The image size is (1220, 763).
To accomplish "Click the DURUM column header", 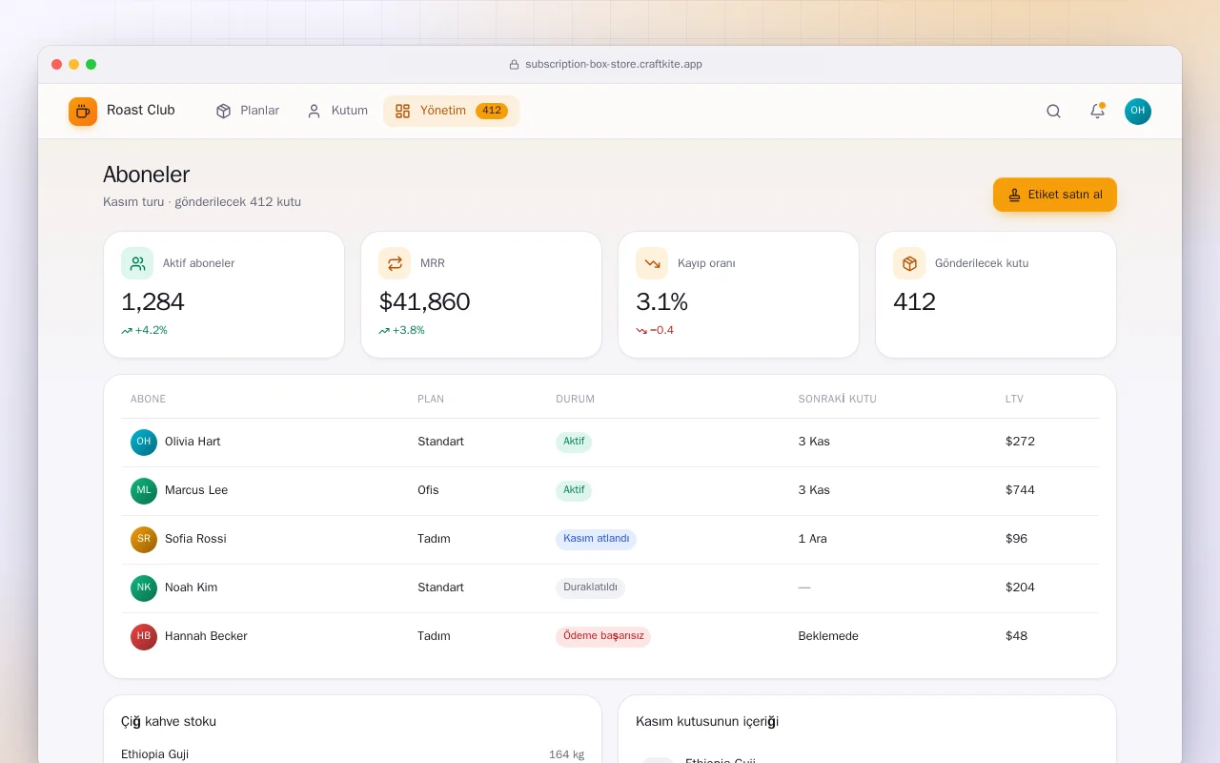I will tap(576, 399).
